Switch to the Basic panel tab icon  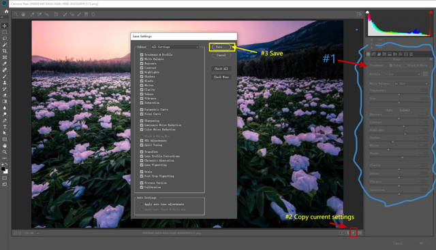pos(369,54)
